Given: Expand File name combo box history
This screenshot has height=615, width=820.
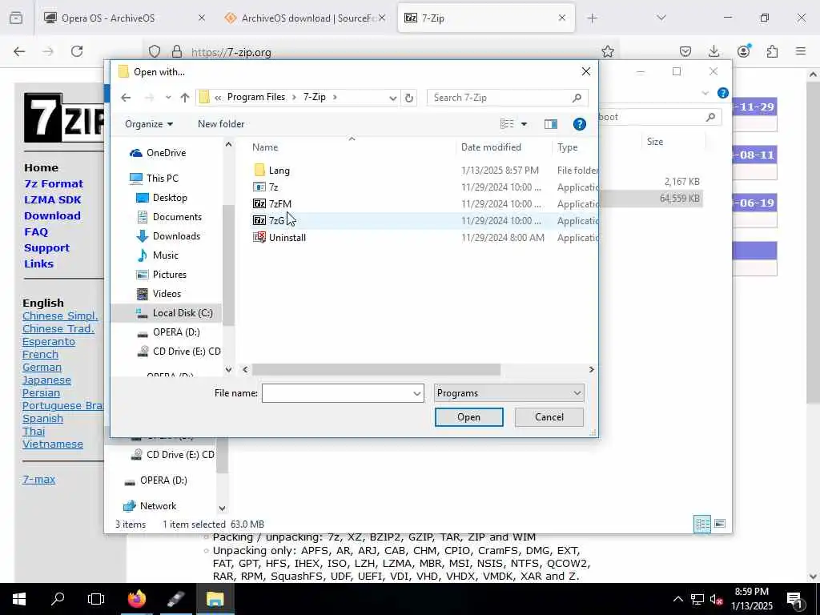Looking at the screenshot, I should (x=416, y=393).
